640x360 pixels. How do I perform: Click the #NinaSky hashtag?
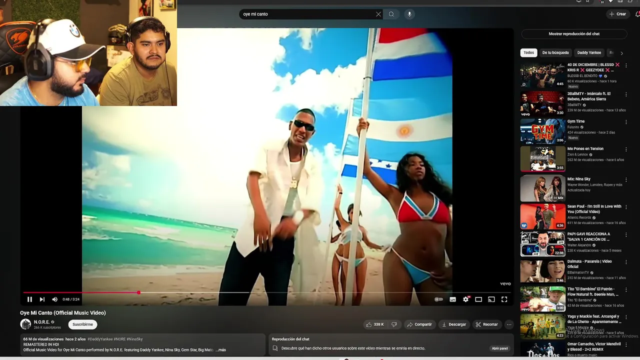coord(134,339)
